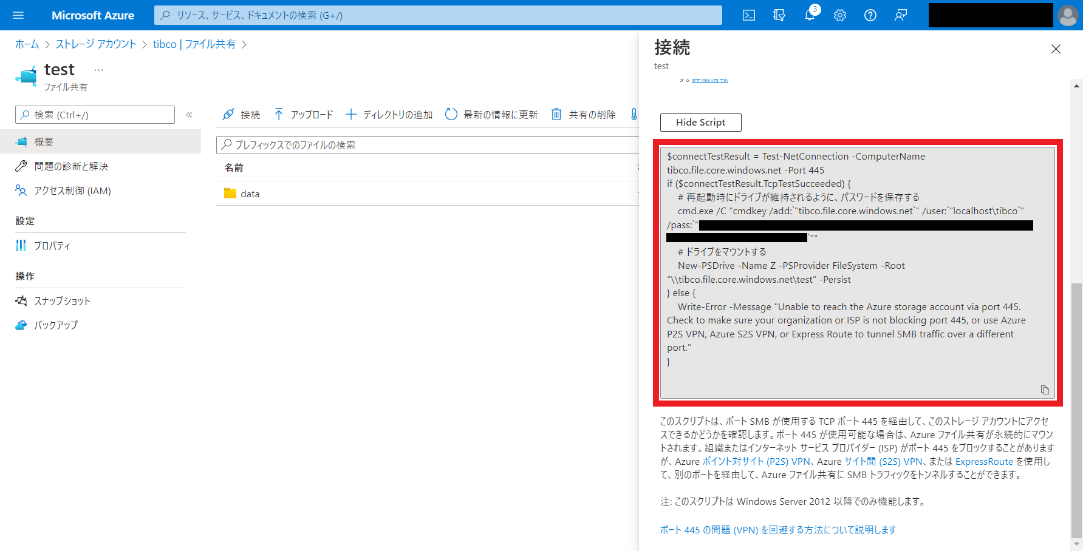Close the 接続 panel

tap(1056, 49)
